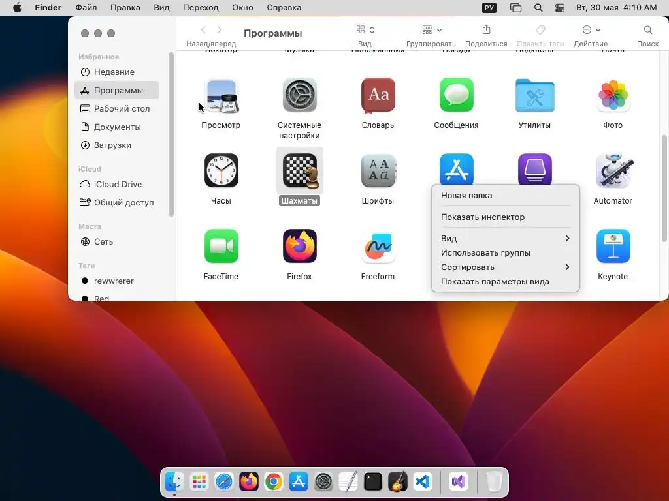The width and height of the screenshot is (669, 501).
Task: Open the Фото app icon
Action: click(x=613, y=95)
